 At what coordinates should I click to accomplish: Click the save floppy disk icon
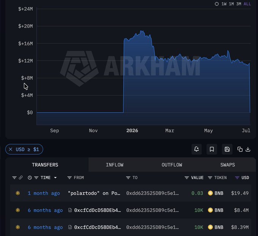[227, 149]
